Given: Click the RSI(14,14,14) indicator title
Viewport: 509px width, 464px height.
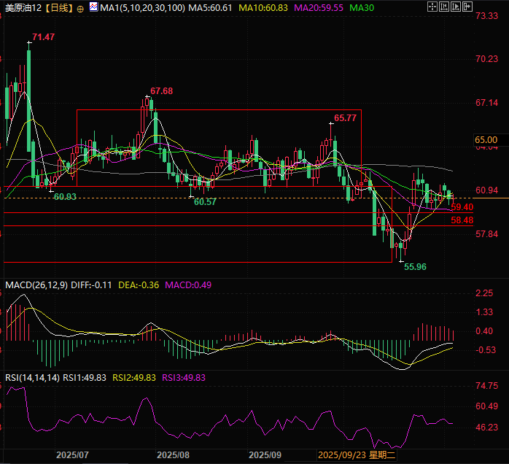Looking at the screenshot, I should point(31,377).
